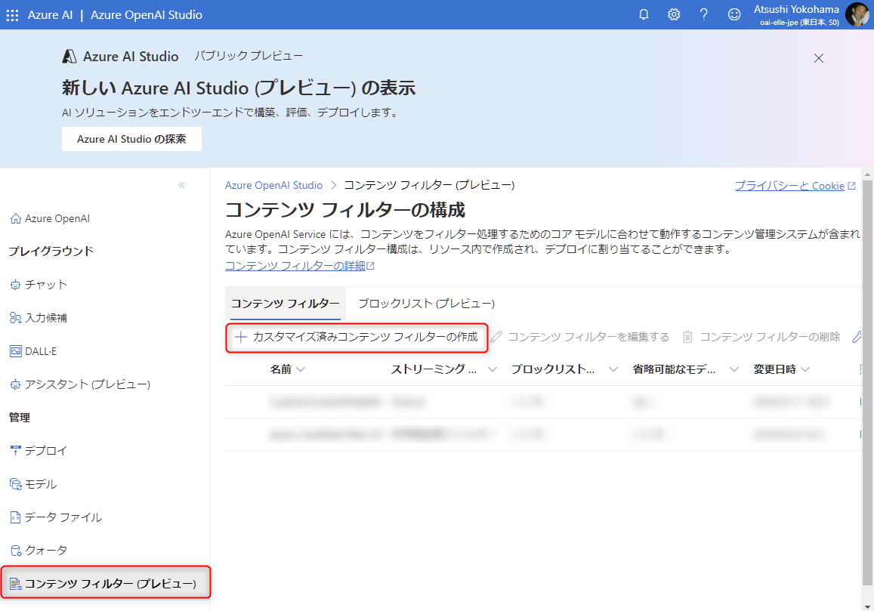Image resolution: width=874 pixels, height=611 pixels.
Task: Click the scrollbar up arrow
Action: click(867, 174)
